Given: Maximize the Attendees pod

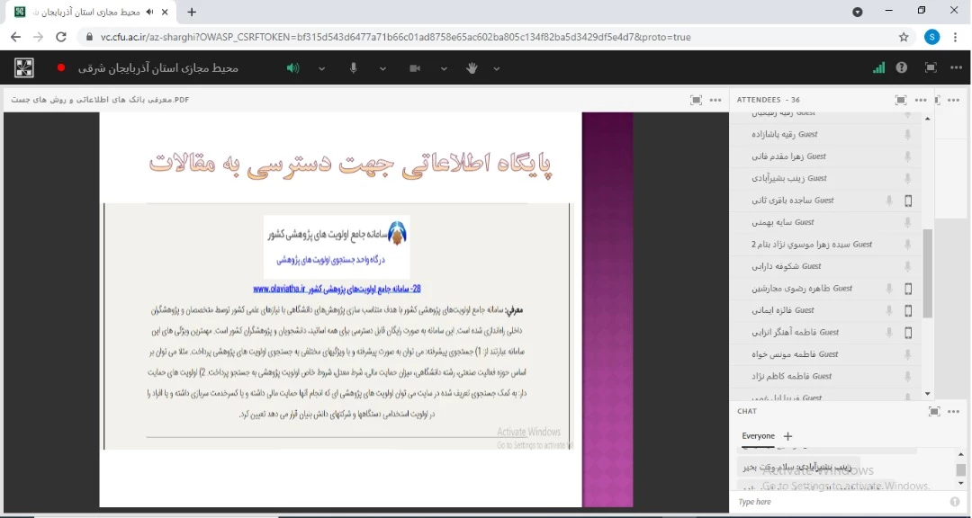Looking at the screenshot, I should click(x=901, y=100).
